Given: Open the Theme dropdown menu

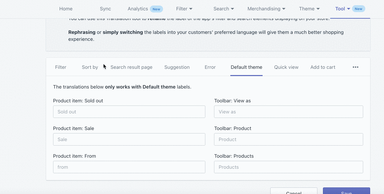Looking at the screenshot, I should (x=309, y=9).
